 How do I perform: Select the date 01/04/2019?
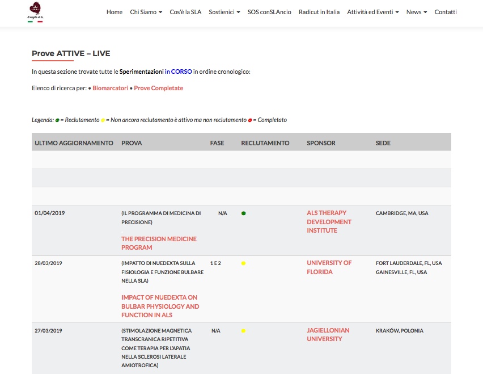click(x=49, y=213)
